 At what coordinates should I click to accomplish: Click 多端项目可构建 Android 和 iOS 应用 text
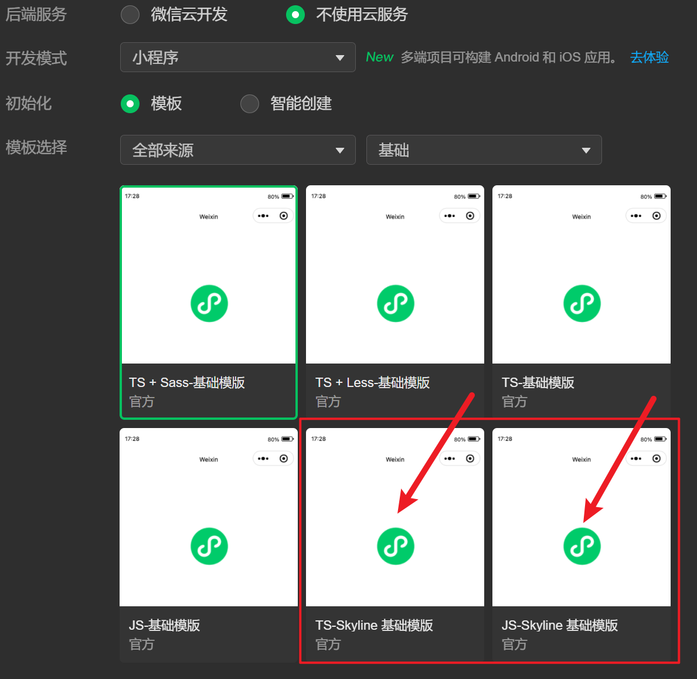(509, 57)
